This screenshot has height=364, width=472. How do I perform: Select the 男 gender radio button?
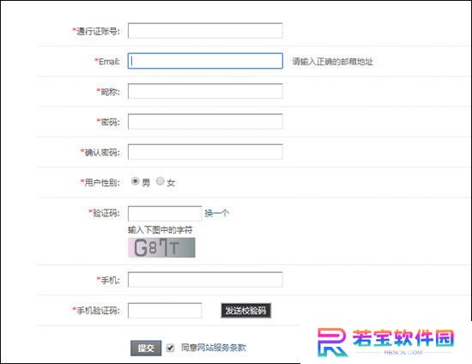pos(135,181)
